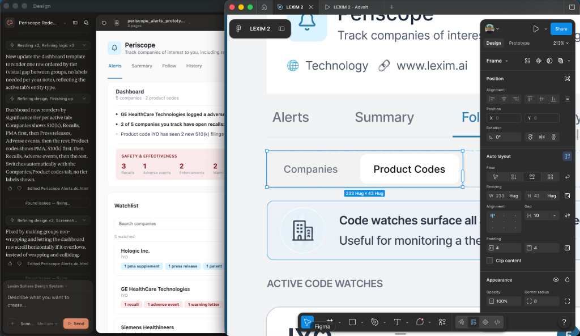The width and height of the screenshot is (580, 336).
Task: Align selection to left
Action: (492, 99)
